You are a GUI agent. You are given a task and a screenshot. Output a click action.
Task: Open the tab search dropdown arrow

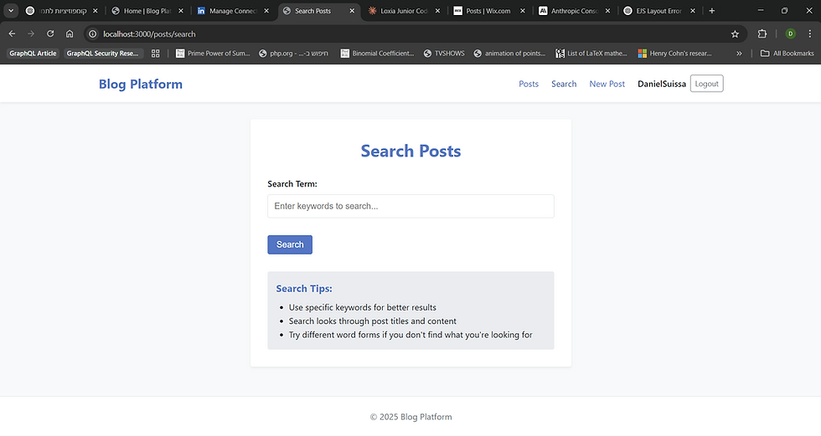[11, 10]
